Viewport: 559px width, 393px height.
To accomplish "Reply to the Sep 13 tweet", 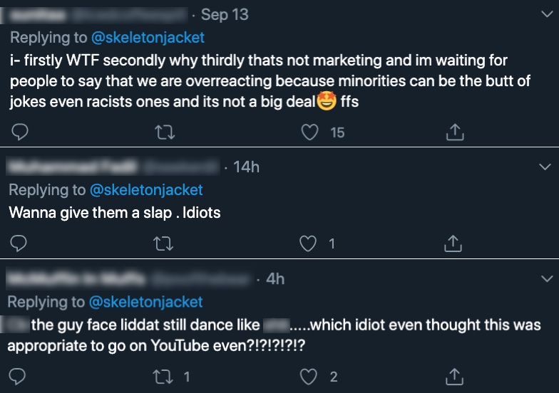I will (x=20, y=132).
